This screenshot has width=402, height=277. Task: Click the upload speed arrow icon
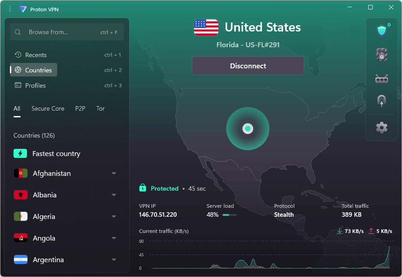tap(371, 231)
